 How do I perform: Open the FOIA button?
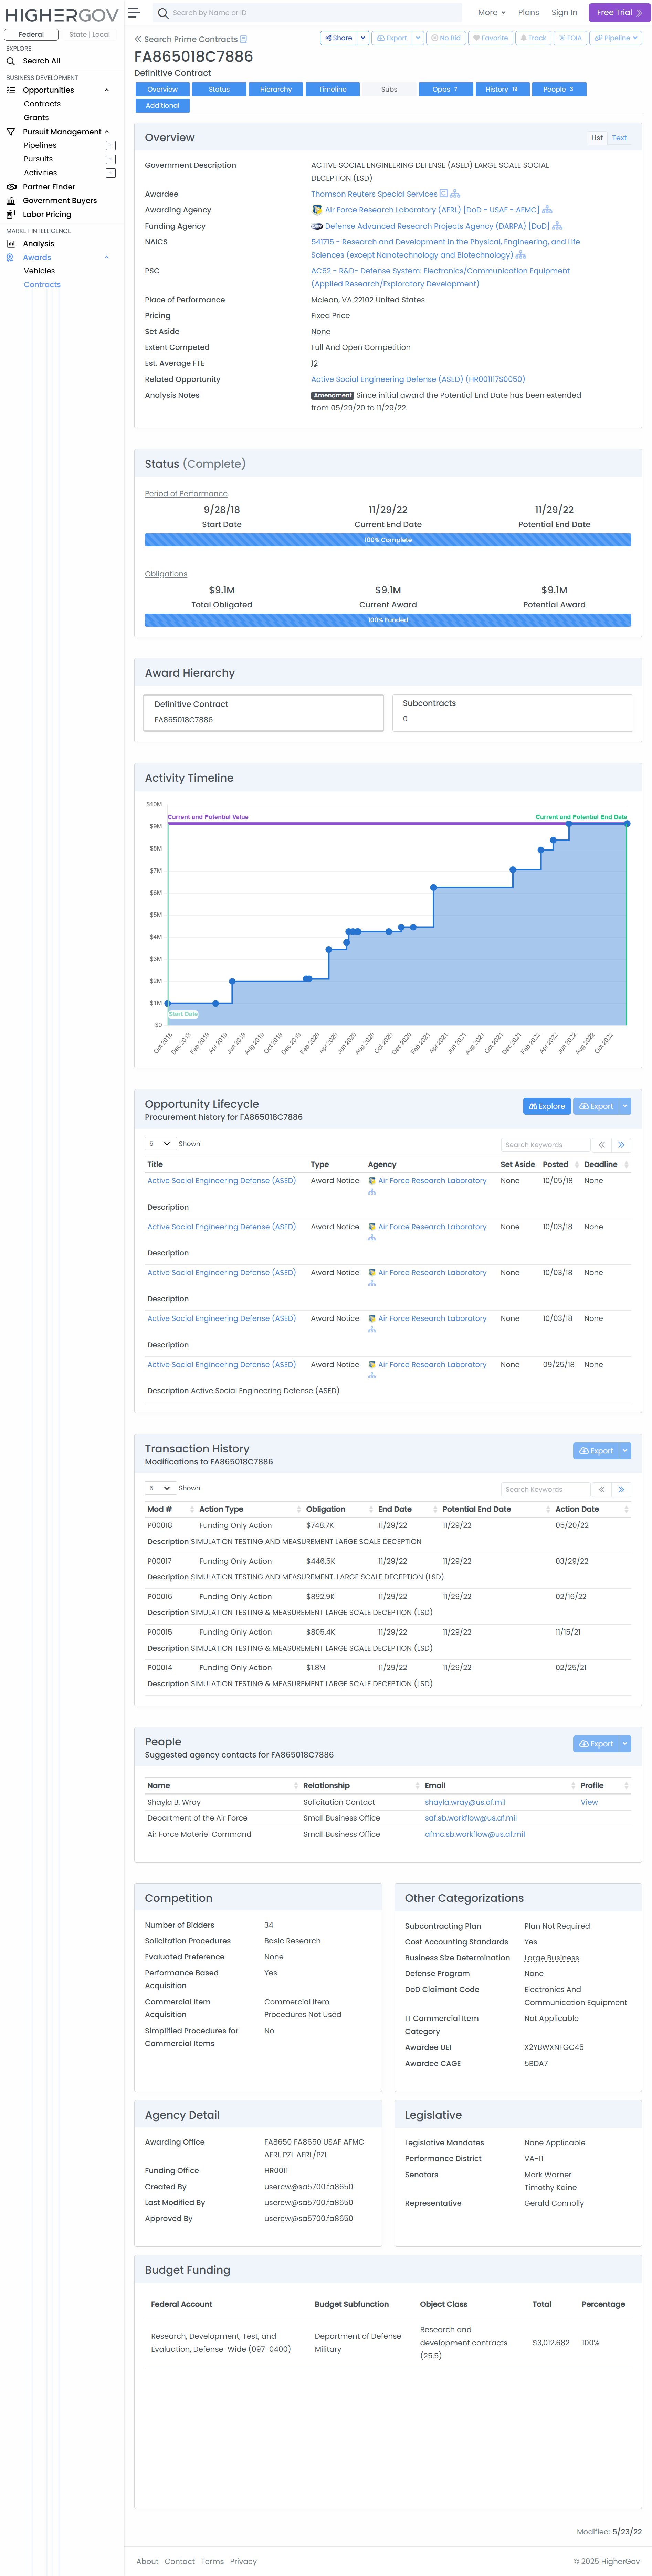570,38
